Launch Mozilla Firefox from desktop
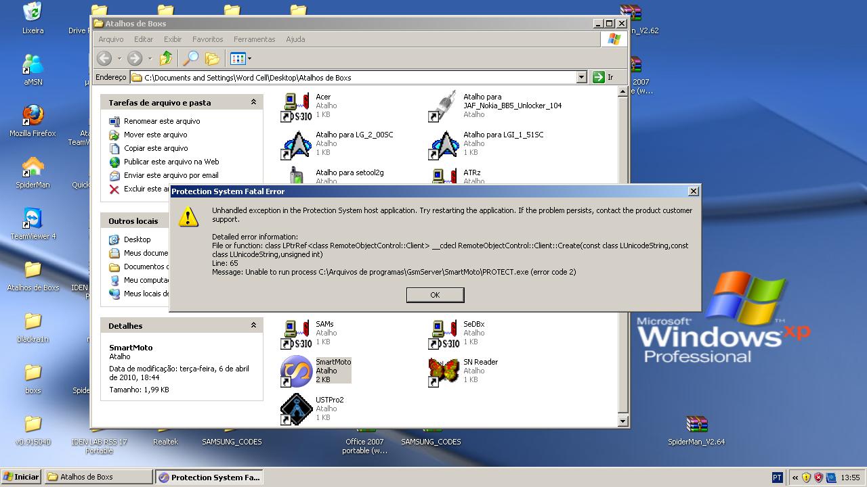The height and width of the screenshot is (487, 867). coord(33,121)
